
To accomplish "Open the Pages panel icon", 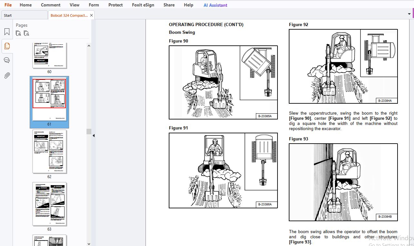I will click(x=7, y=46).
